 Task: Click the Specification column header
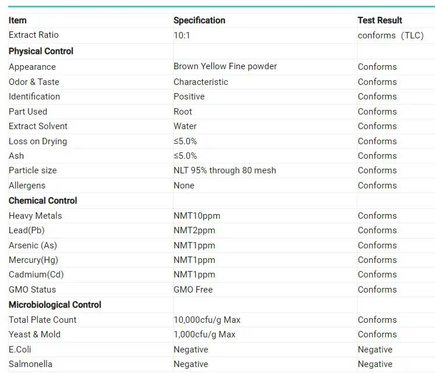(199, 20)
